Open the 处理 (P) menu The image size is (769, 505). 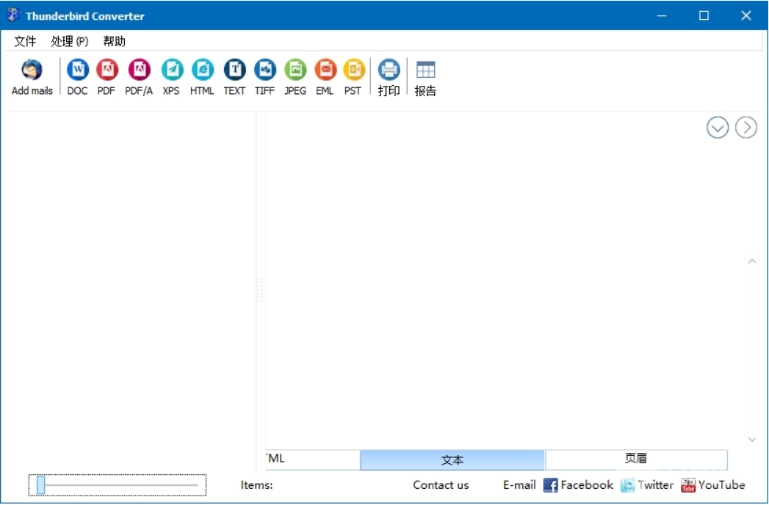pyautogui.click(x=70, y=41)
